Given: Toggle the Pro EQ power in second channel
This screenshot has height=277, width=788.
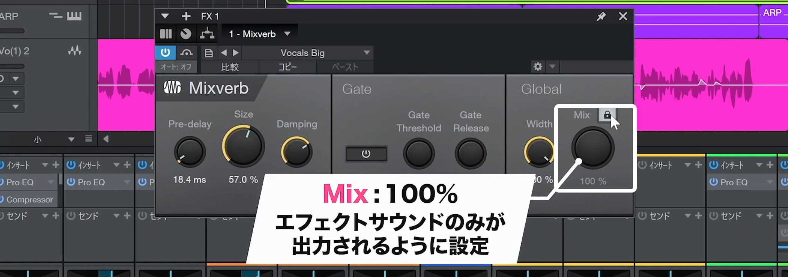Looking at the screenshot, I should (x=71, y=182).
